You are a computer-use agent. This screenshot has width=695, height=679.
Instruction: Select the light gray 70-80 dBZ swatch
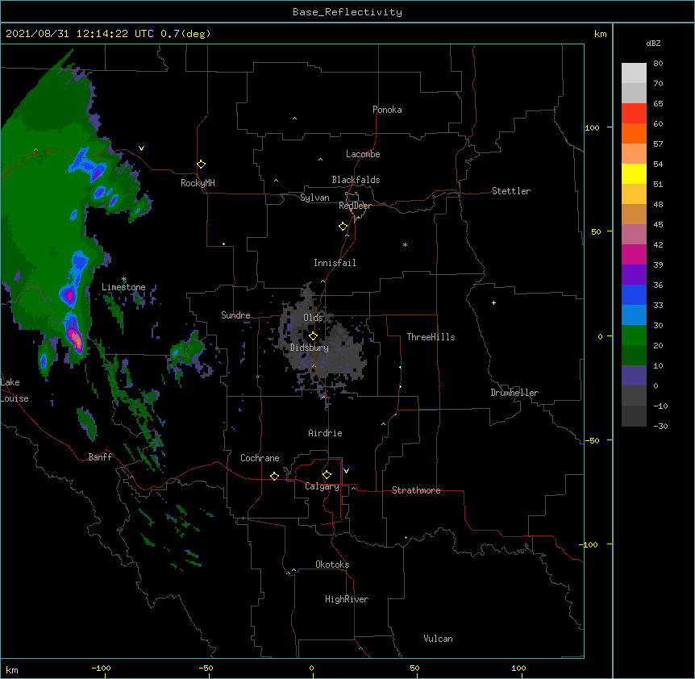[634, 73]
